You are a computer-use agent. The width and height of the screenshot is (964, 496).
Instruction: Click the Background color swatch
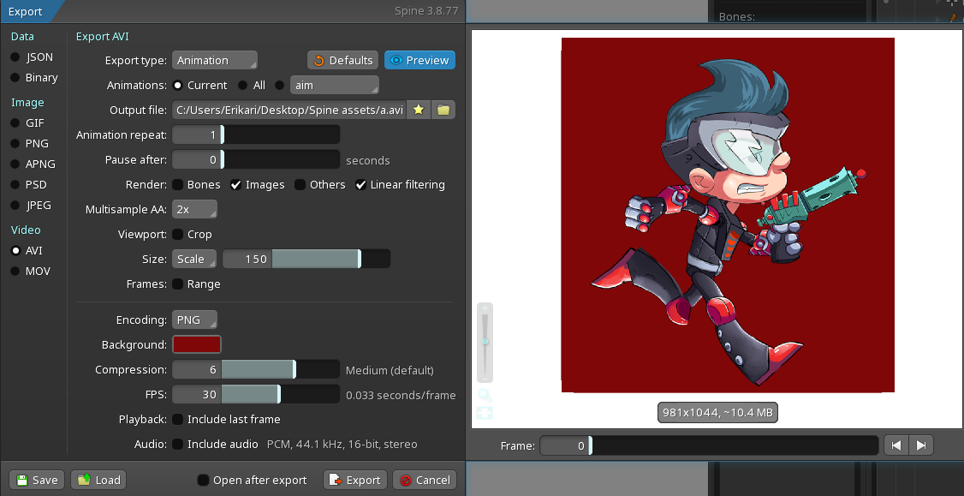pyautogui.click(x=197, y=344)
